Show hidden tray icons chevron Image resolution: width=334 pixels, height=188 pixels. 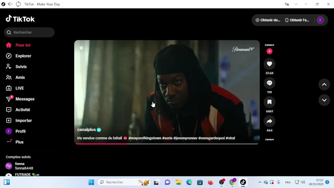click(x=260, y=182)
